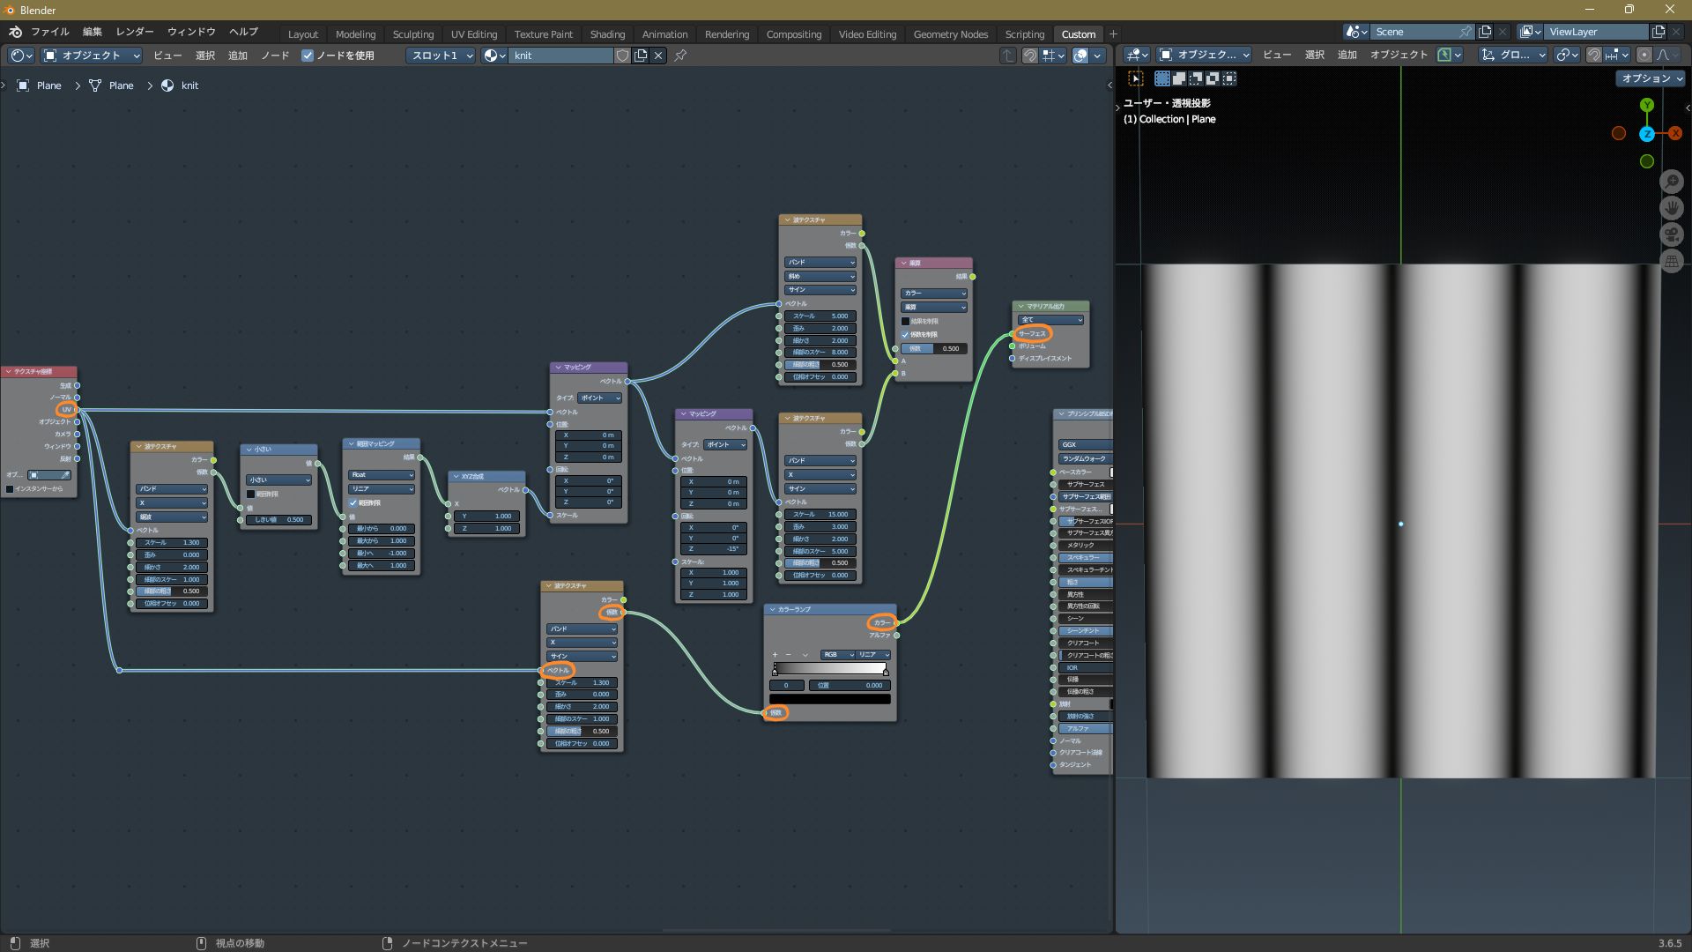This screenshot has height=952, width=1692.
Task: Open the オプション dropdown in viewport
Action: 1651,78
